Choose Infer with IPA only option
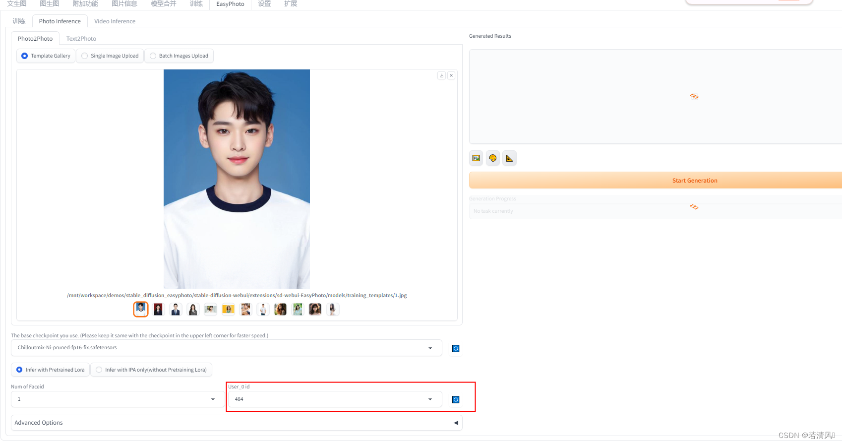Viewport: 842px width, 444px height. [x=151, y=370]
